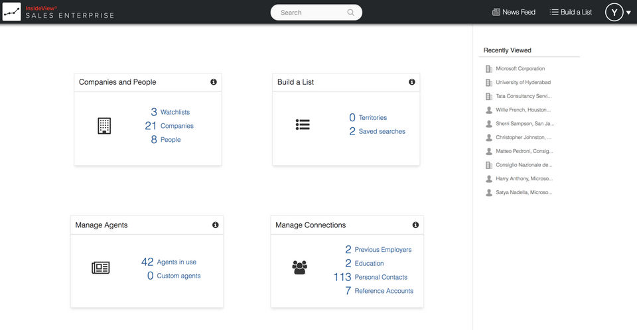Click the people group icon in Manage Connections
Screen dimensions: 637x330
pyautogui.click(x=300, y=268)
